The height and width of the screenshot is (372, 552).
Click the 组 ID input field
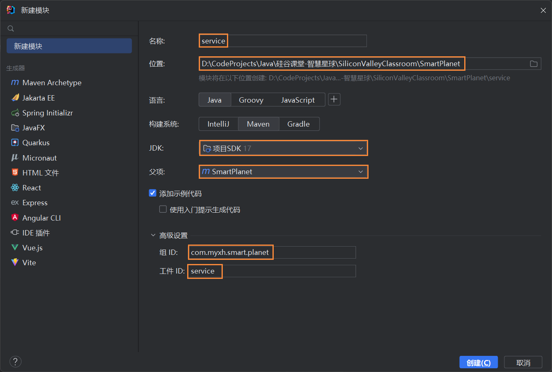[272, 252]
